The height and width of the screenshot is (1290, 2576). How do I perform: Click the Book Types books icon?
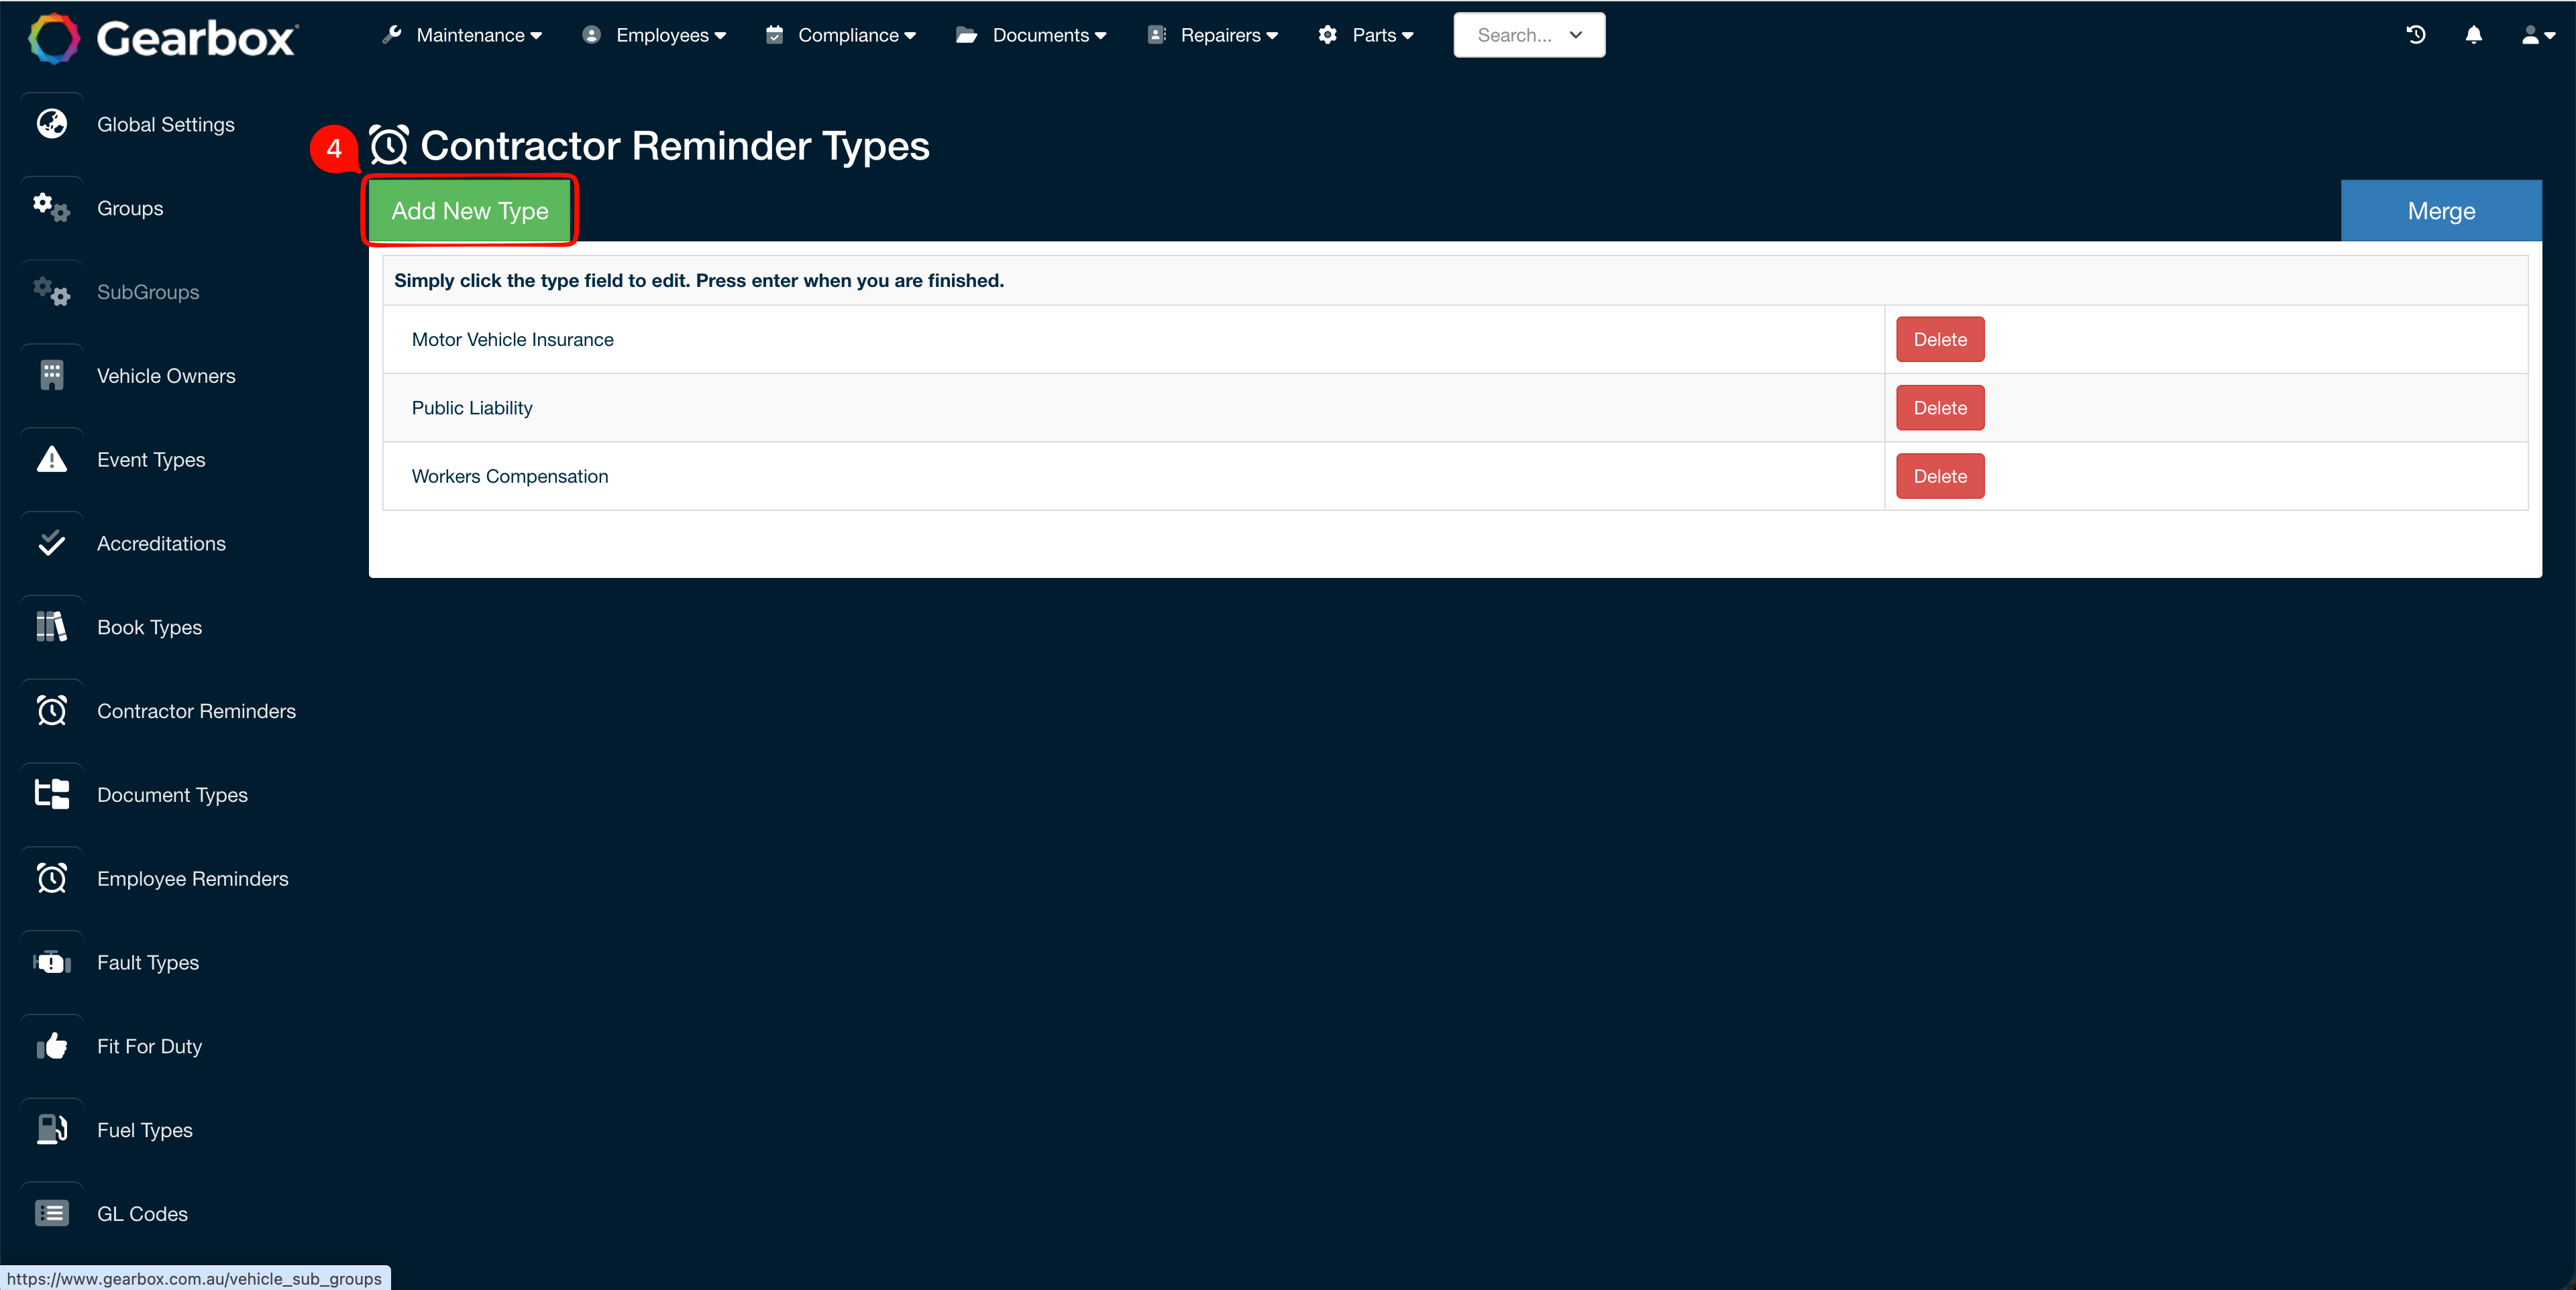(52, 628)
